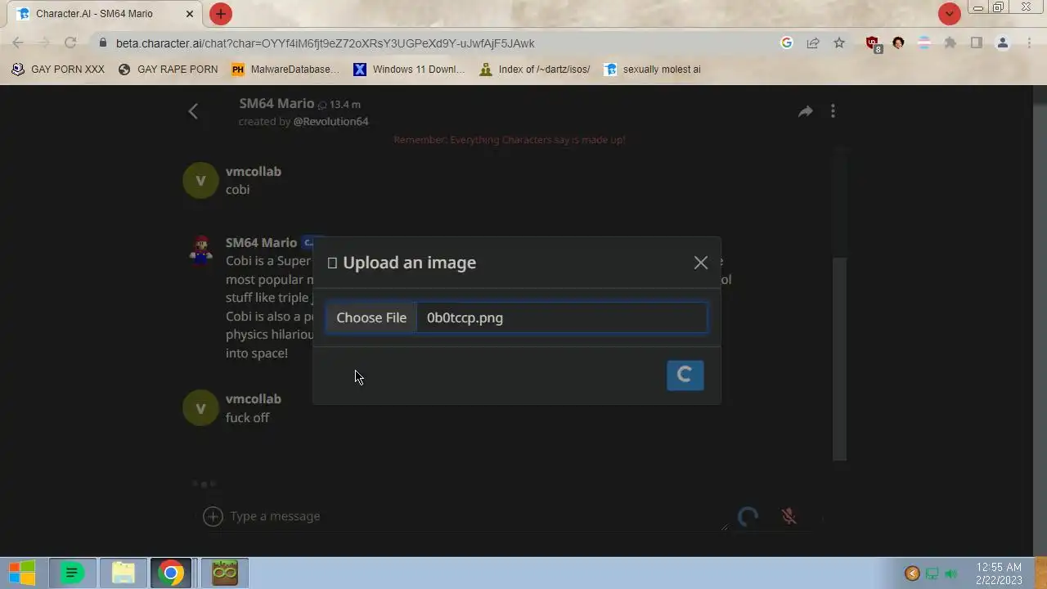Open the Chrome profile icon
The width and height of the screenshot is (1047, 589).
[1002, 43]
